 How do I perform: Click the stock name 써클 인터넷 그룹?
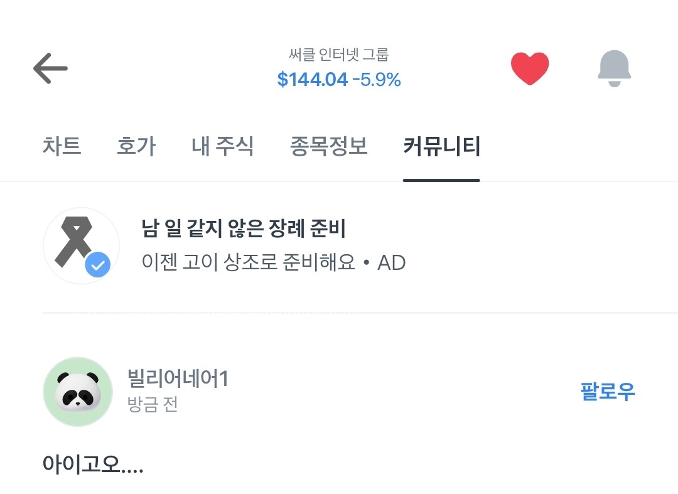(x=339, y=55)
